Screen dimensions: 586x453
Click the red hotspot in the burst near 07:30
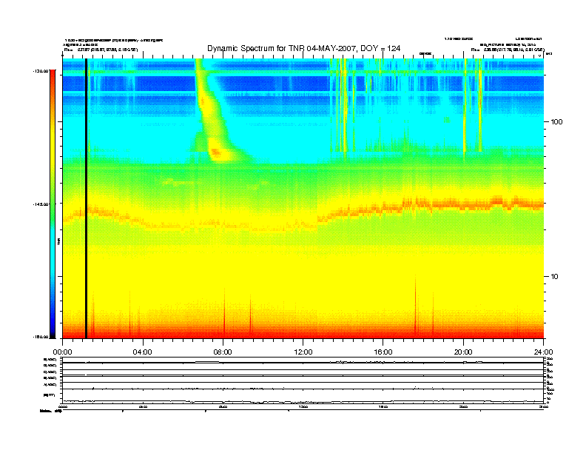coord(215,152)
